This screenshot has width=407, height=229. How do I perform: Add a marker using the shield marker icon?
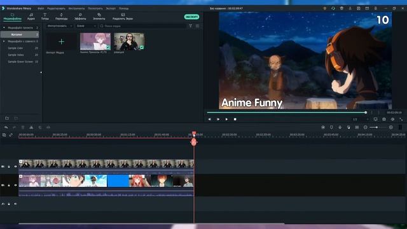[x=331, y=127]
